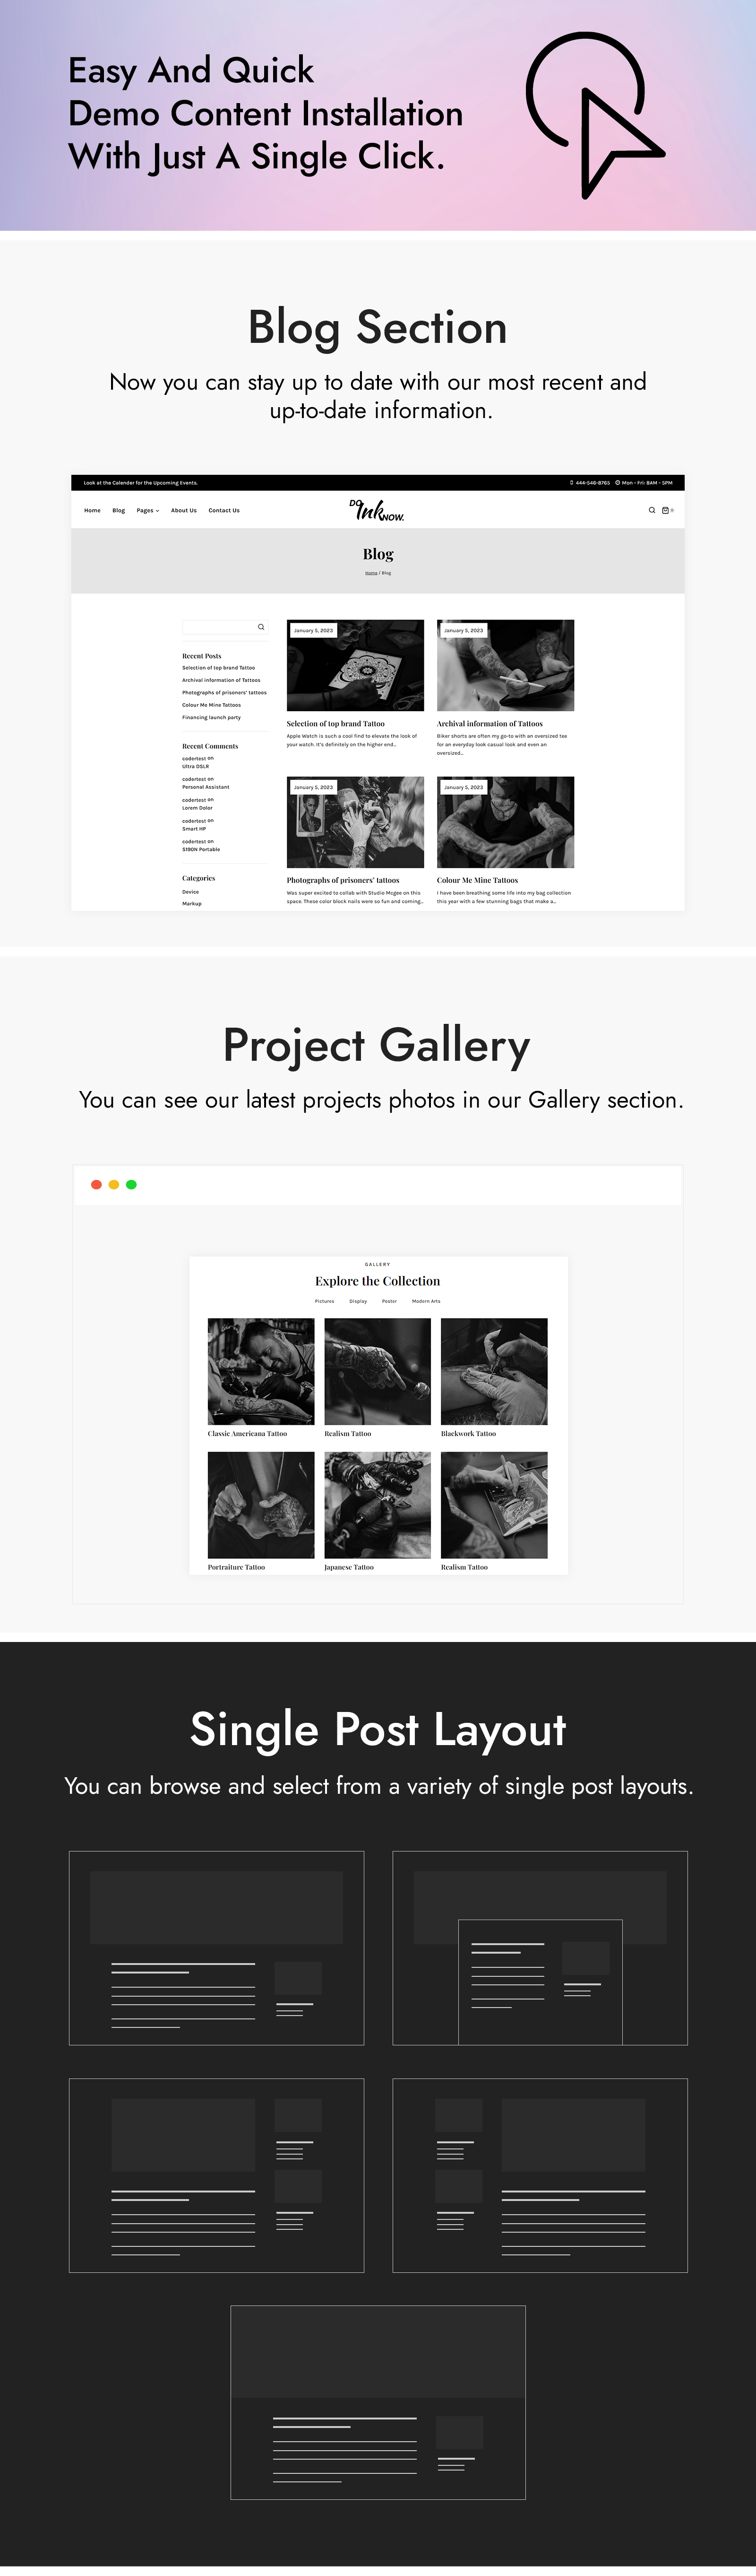Image resolution: width=756 pixels, height=2576 pixels.
Task: Click the sidebar search submit icon
Action: (262, 627)
